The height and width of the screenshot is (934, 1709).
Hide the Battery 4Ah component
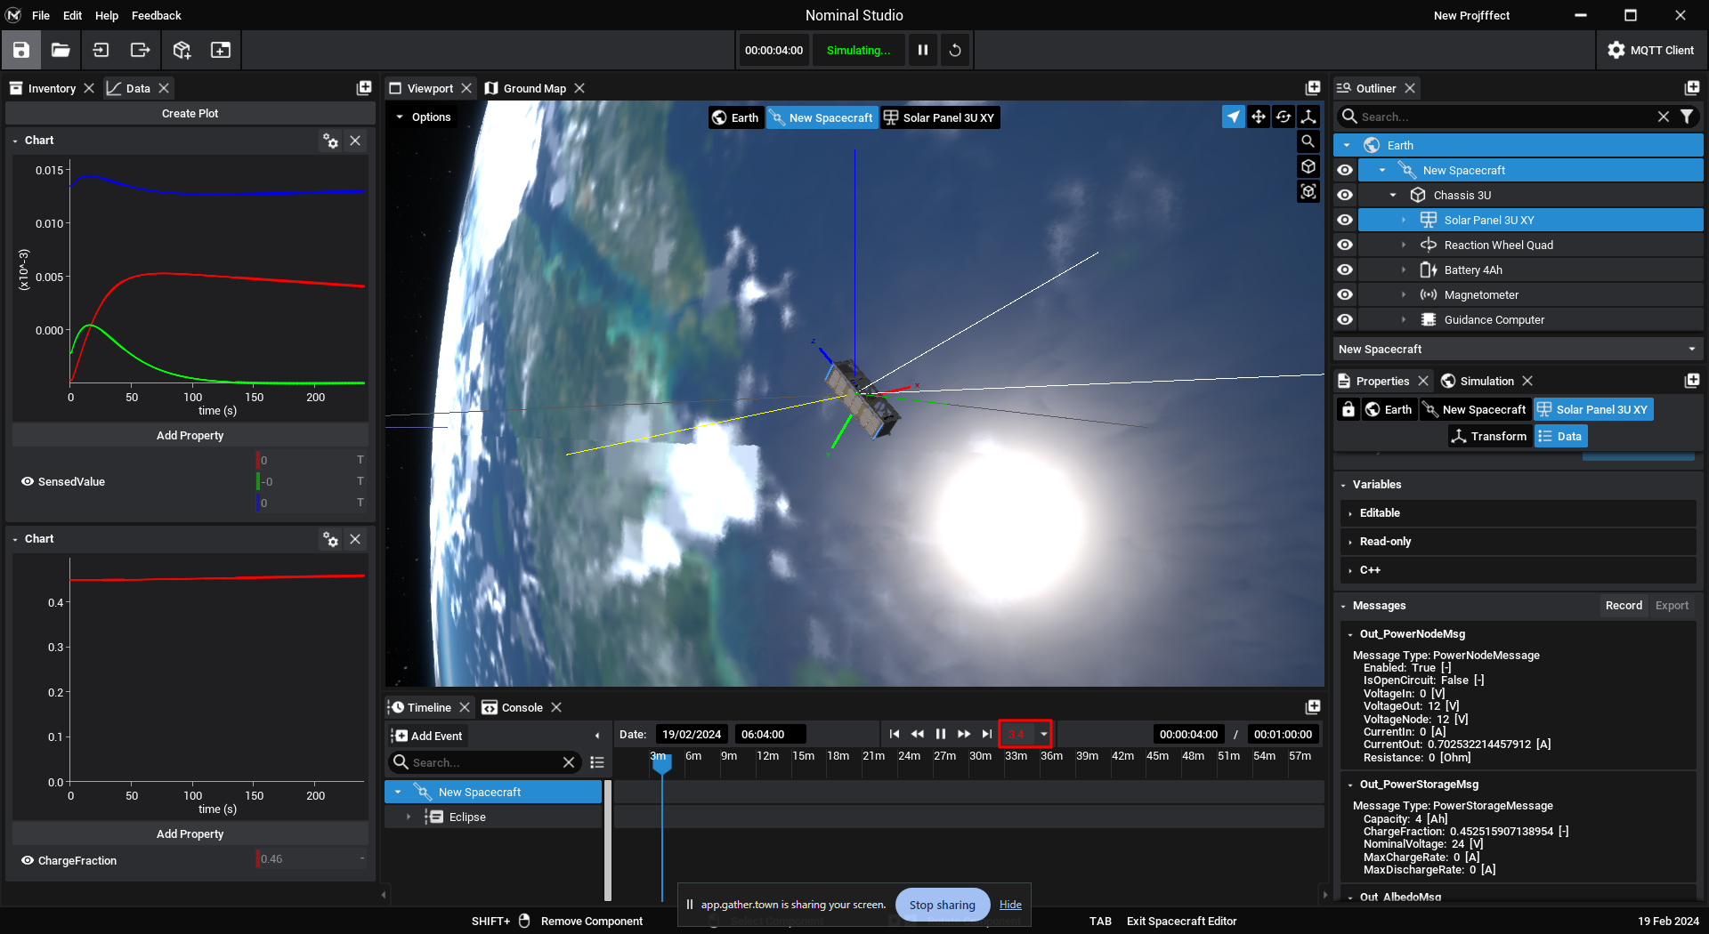click(x=1345, y=270)
